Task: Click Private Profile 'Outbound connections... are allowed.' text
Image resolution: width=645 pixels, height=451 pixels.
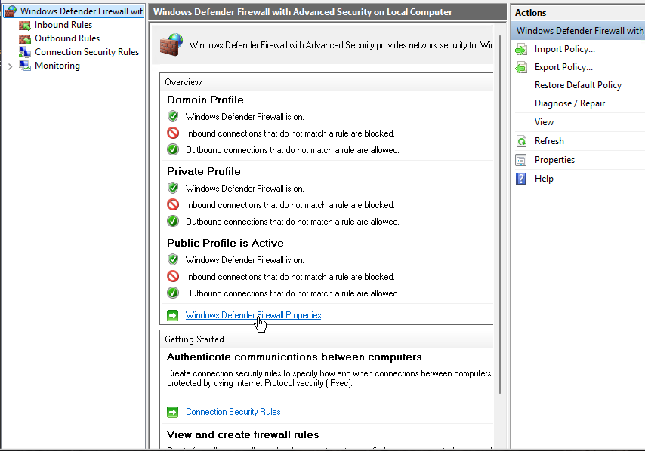Action: [292, 222]
